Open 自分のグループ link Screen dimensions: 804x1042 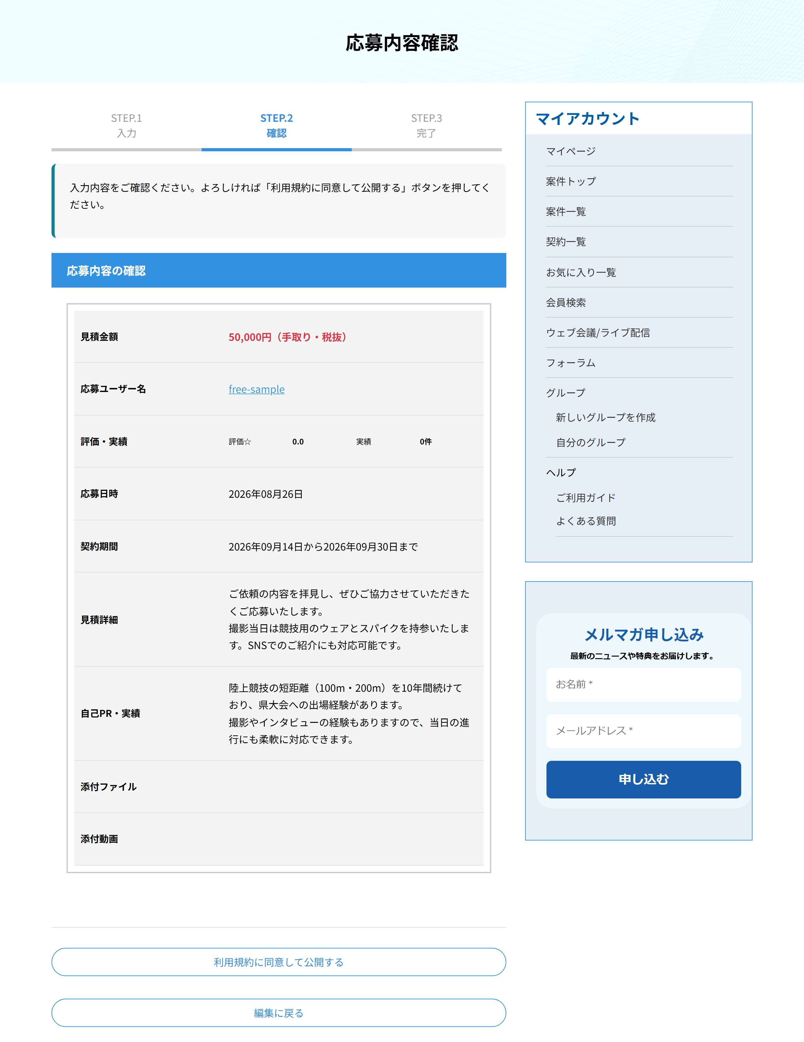click(590, 442)
